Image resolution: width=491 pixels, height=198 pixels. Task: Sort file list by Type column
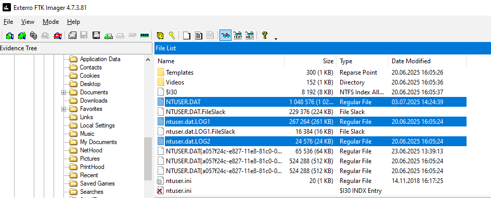(363, 61)
